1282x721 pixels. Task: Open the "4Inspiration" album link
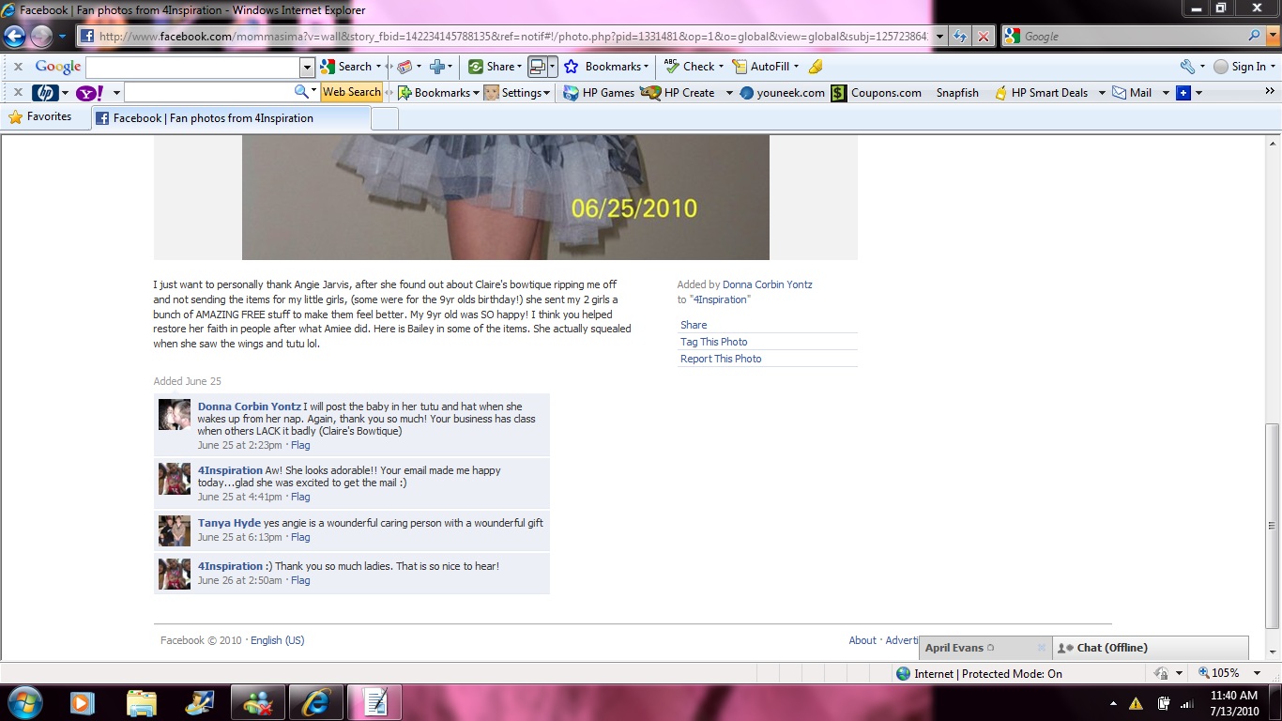[x=720, y=299]
